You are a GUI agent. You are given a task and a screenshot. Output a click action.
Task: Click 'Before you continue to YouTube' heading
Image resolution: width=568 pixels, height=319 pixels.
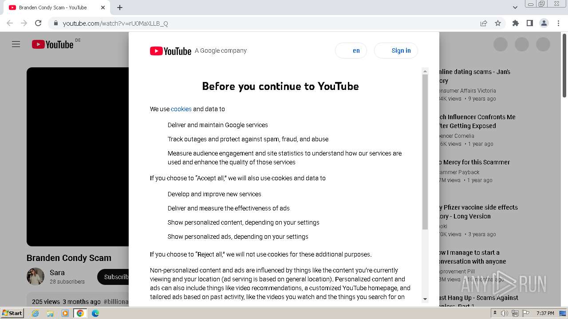click(280, 86)
